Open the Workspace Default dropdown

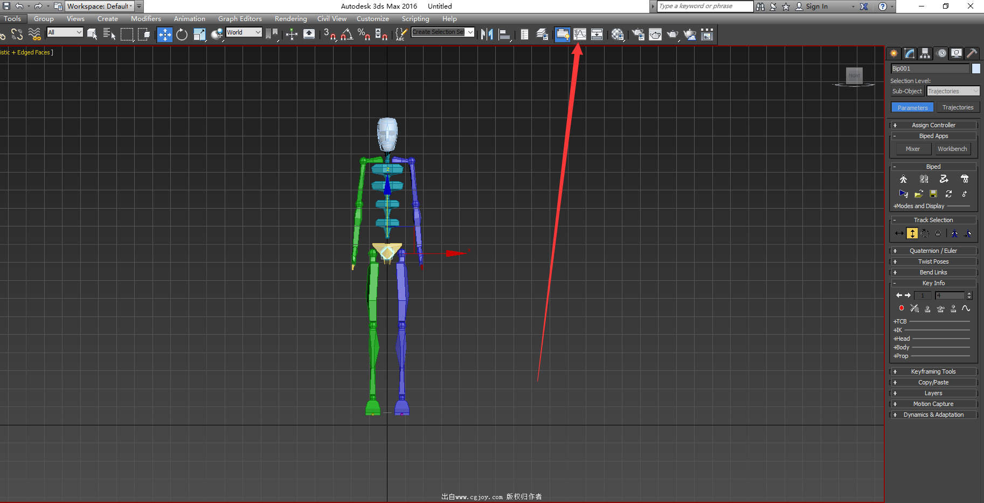click(x=100, y=6)
